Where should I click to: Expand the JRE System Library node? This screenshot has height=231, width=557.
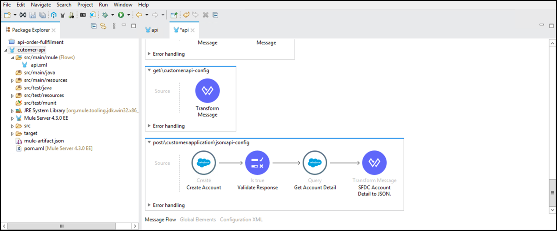point(12,110)
